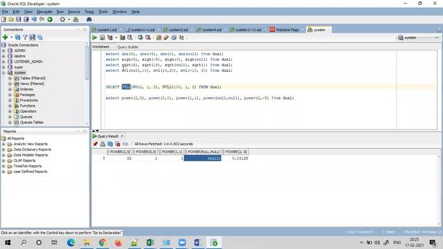Expand the lakshmi connection node

coord(3,56)
